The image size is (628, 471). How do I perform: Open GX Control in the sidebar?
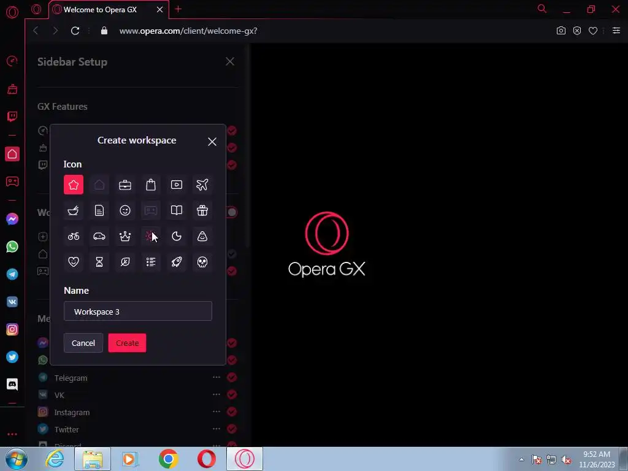tap(12, 61)
